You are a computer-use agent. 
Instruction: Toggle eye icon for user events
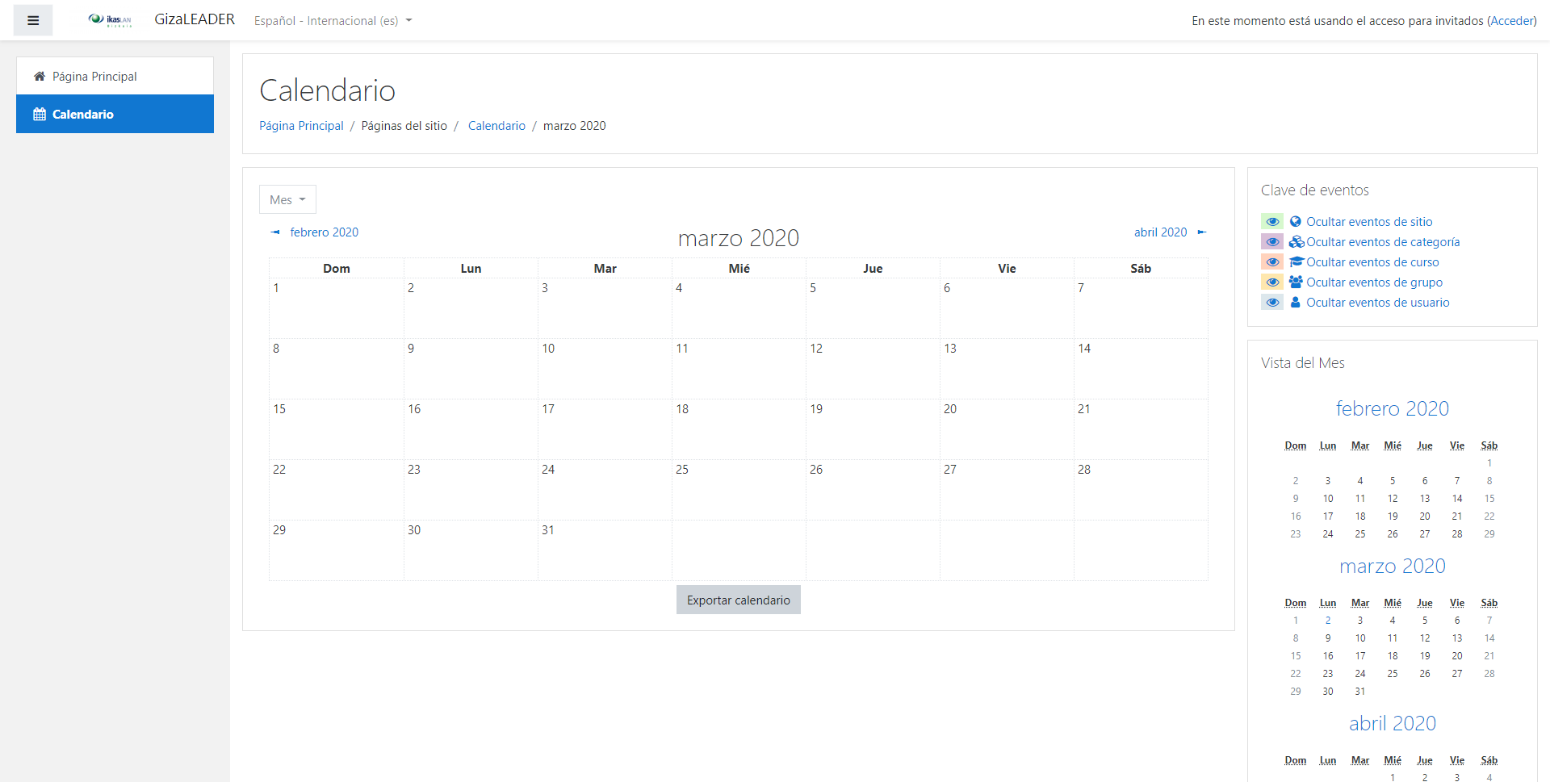(x=1272, y=303)
